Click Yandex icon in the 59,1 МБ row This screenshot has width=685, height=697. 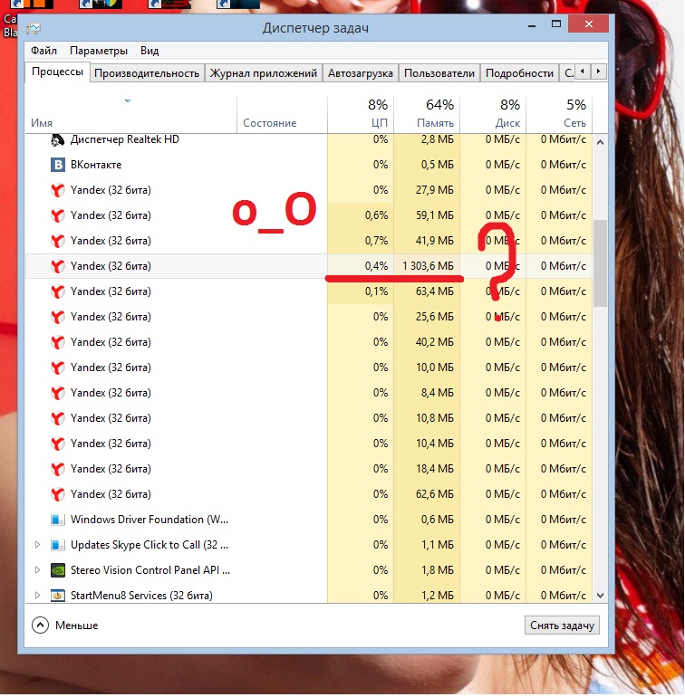pyautogui.click(x=57, y=215)
